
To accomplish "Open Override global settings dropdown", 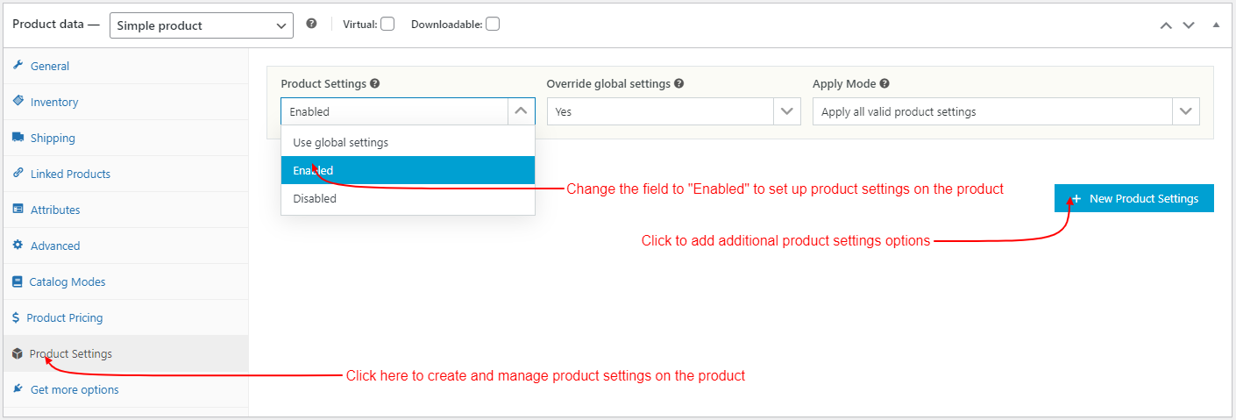I will coord(673,111).
